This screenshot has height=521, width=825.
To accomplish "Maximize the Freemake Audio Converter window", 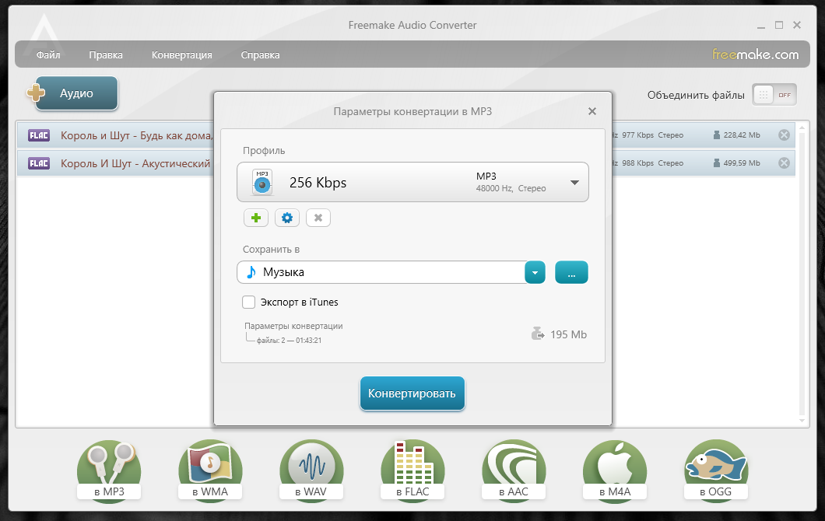I will click(x=779, y=25).
